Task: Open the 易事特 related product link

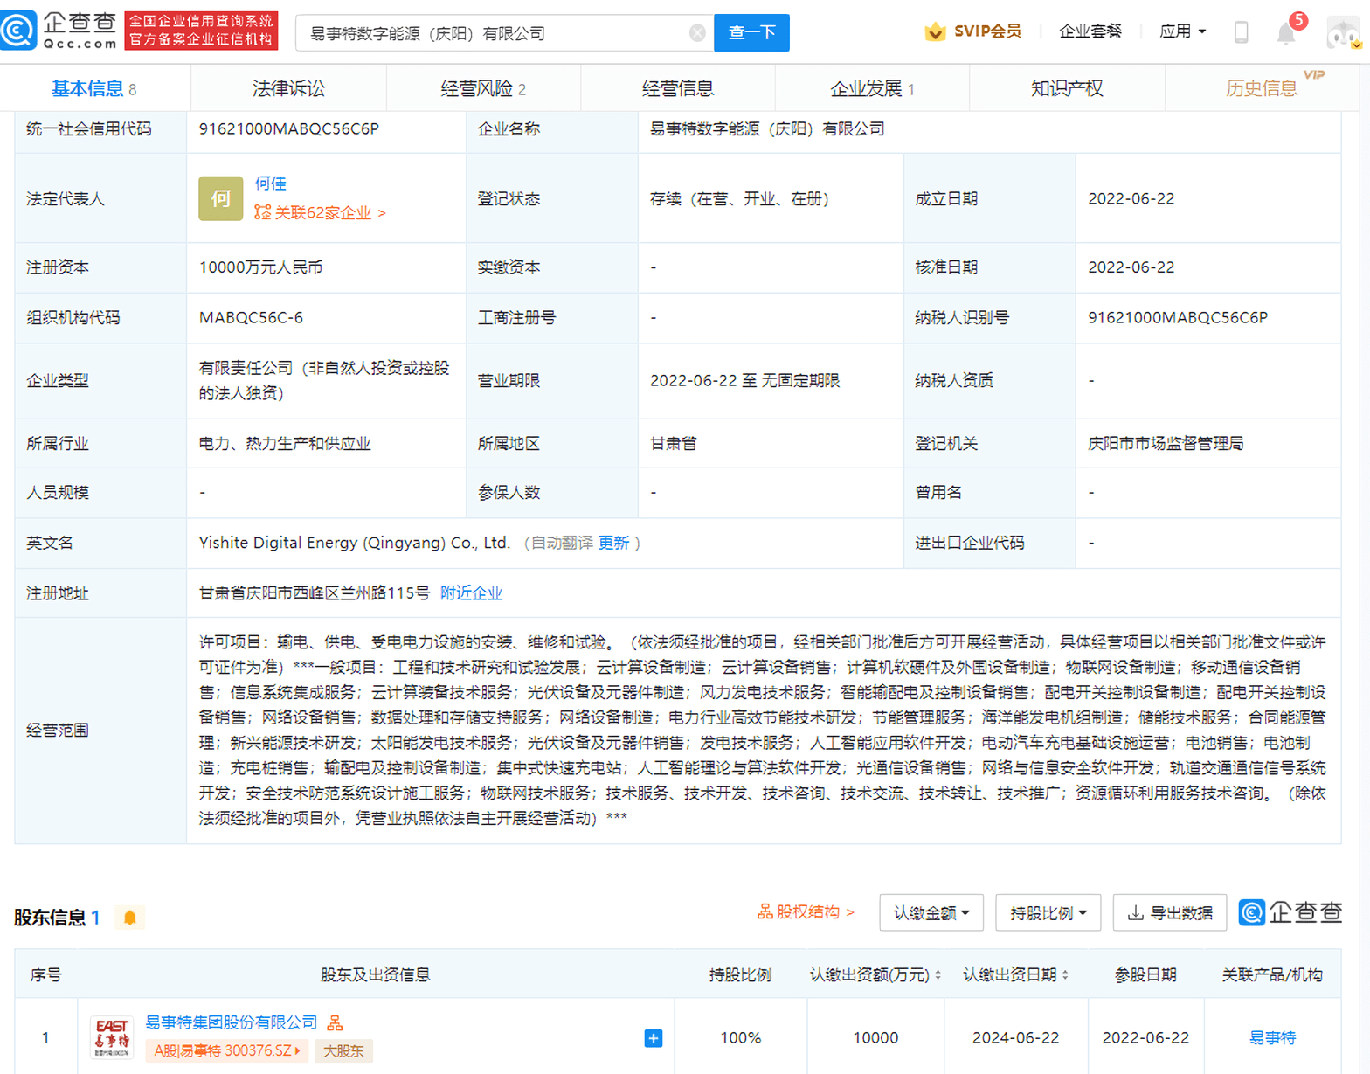Action: pos(1272,1038)
